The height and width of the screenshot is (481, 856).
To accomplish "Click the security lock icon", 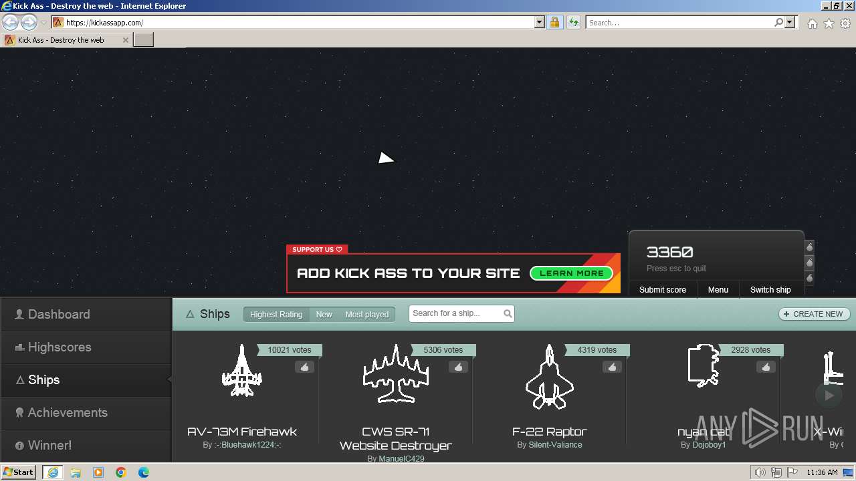I will [x=554, y=22].
